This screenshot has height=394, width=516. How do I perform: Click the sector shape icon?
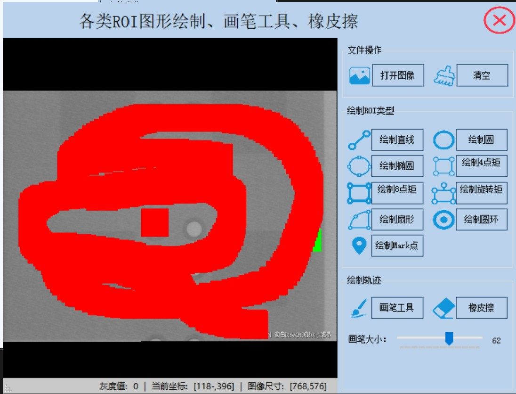(359, 220)
